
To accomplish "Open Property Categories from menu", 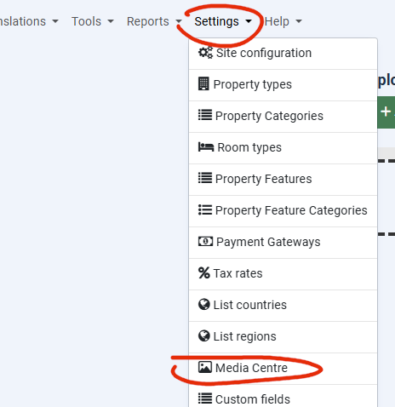I will [283, 117].
